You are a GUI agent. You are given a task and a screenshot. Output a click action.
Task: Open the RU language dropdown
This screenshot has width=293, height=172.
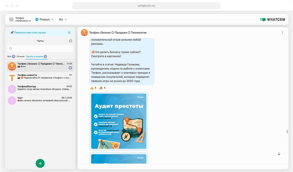[x=63, y=19]
